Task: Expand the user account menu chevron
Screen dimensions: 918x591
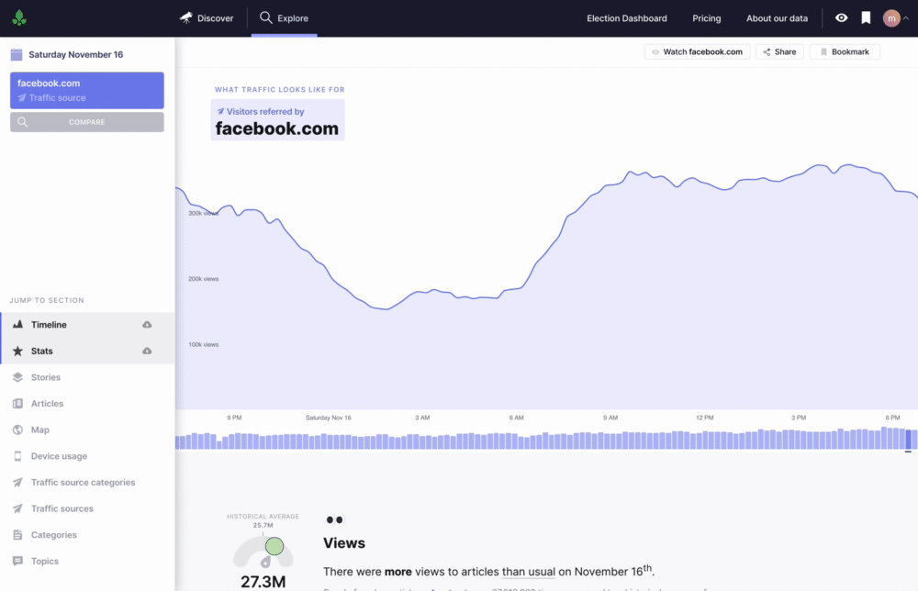Action: point(905,17)
